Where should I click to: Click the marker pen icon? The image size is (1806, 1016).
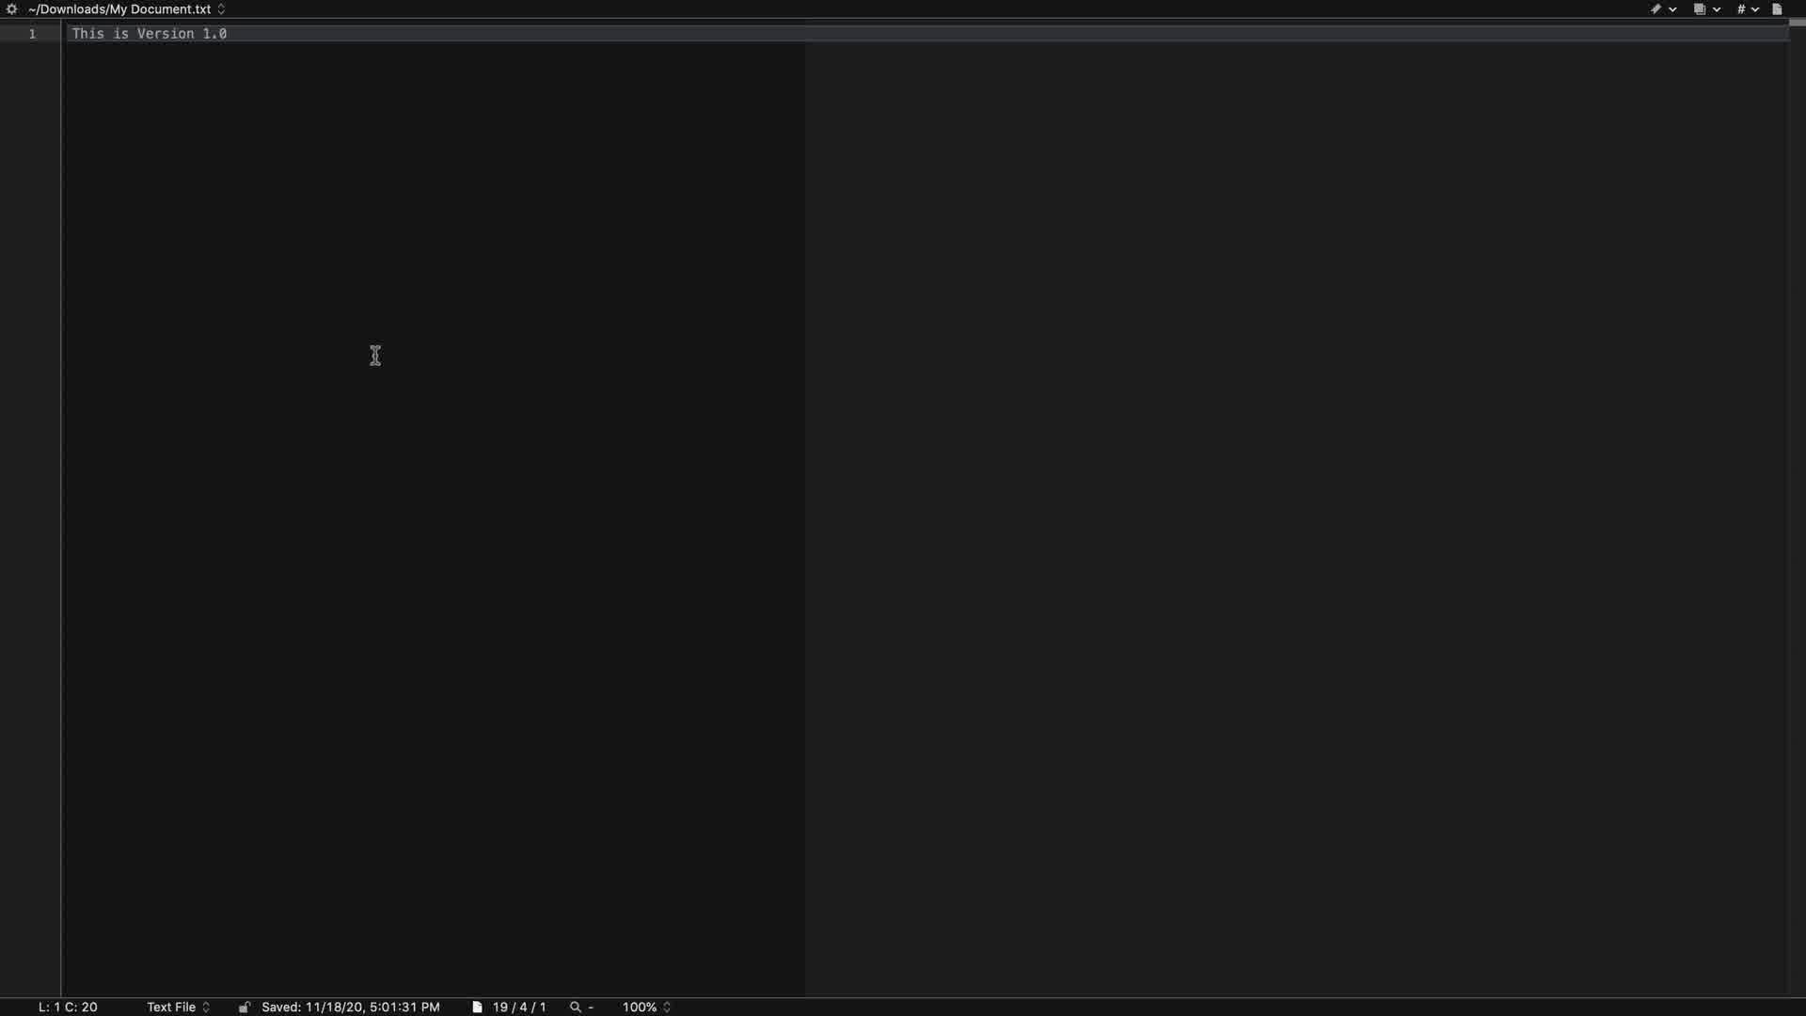click(x=1655, y=9)
